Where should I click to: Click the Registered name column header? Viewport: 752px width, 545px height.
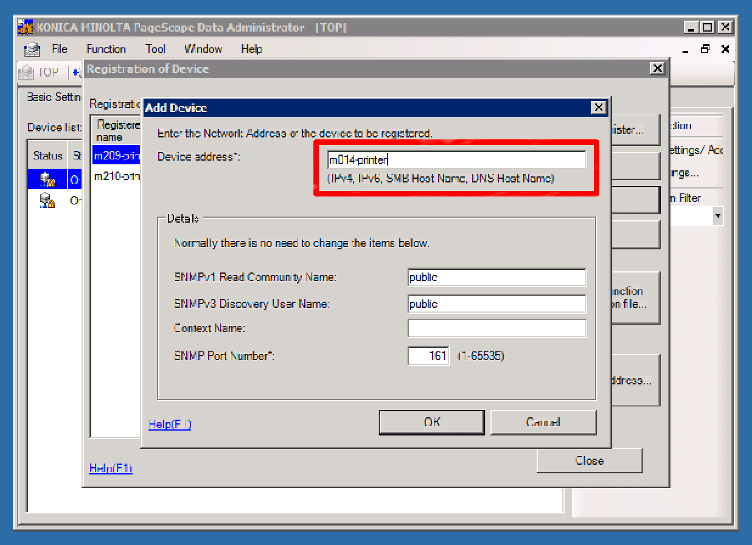(118, 131)
